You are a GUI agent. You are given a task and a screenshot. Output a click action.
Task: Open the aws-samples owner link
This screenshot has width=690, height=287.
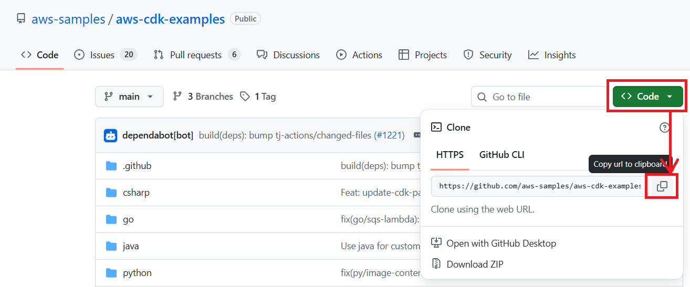coord(68,19)
